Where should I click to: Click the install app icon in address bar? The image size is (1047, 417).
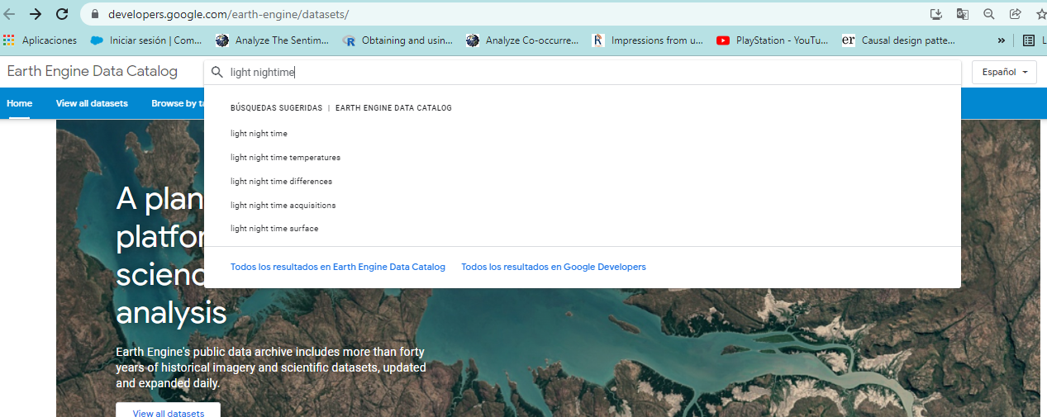tap(935, 14)
